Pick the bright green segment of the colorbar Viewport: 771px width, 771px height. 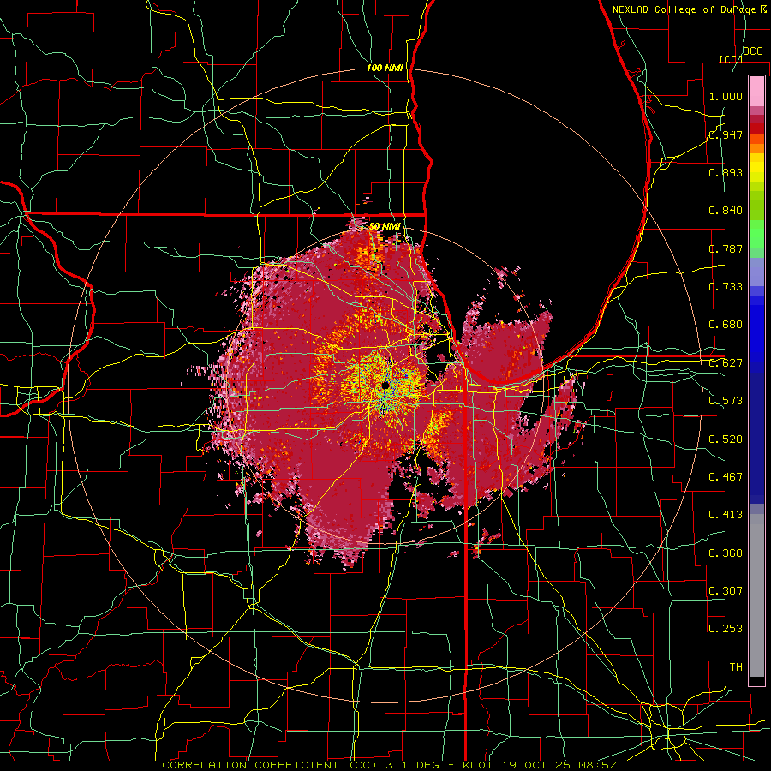tap(756, 234)
